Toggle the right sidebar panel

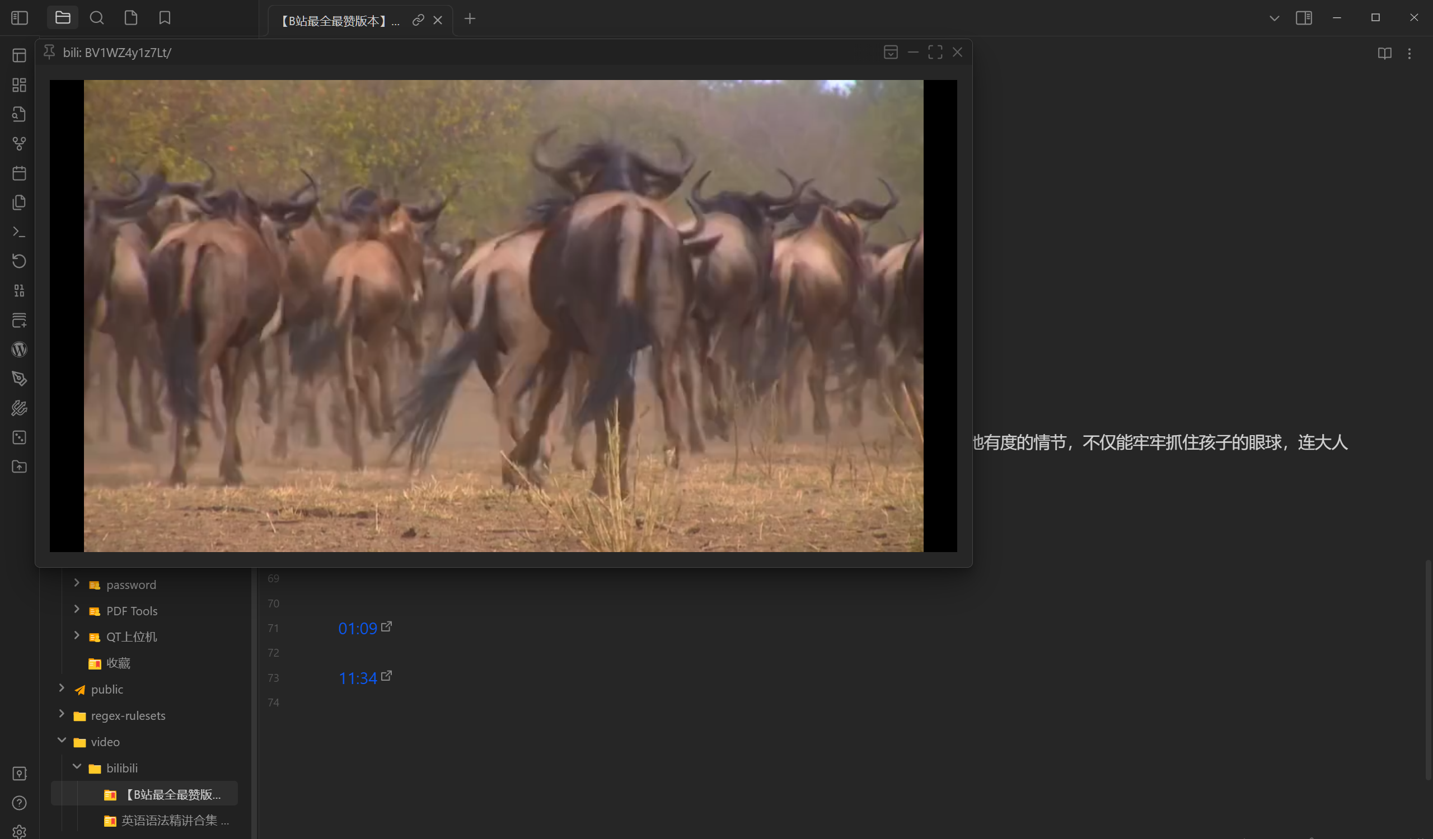(x=1304, y=17)
